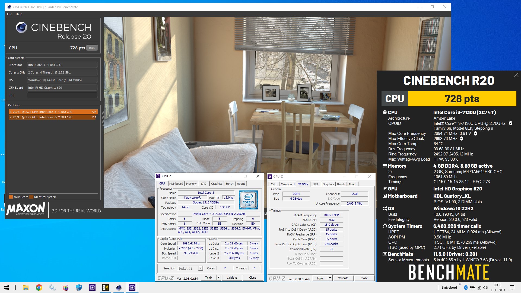Switch to the second, highlighted CPU-Z taskbar icon

tap(132, 288)
